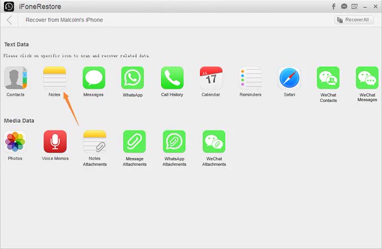Recover Voice Memos
Viewport: 382px width, 249px height.
pos(55,141)
